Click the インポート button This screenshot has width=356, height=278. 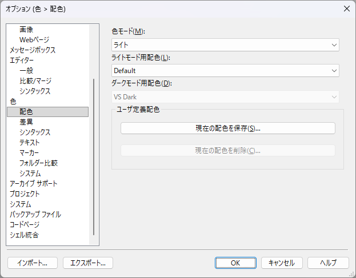33,263
